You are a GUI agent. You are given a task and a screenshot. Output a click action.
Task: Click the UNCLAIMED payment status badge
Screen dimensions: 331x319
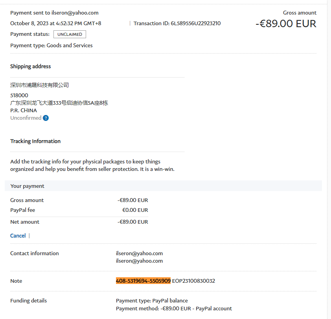click(70, 34)
